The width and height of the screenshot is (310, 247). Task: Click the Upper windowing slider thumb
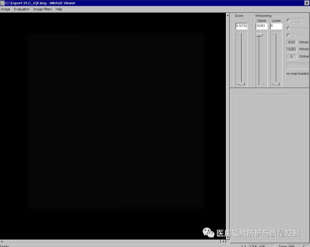tap(260, 35)
